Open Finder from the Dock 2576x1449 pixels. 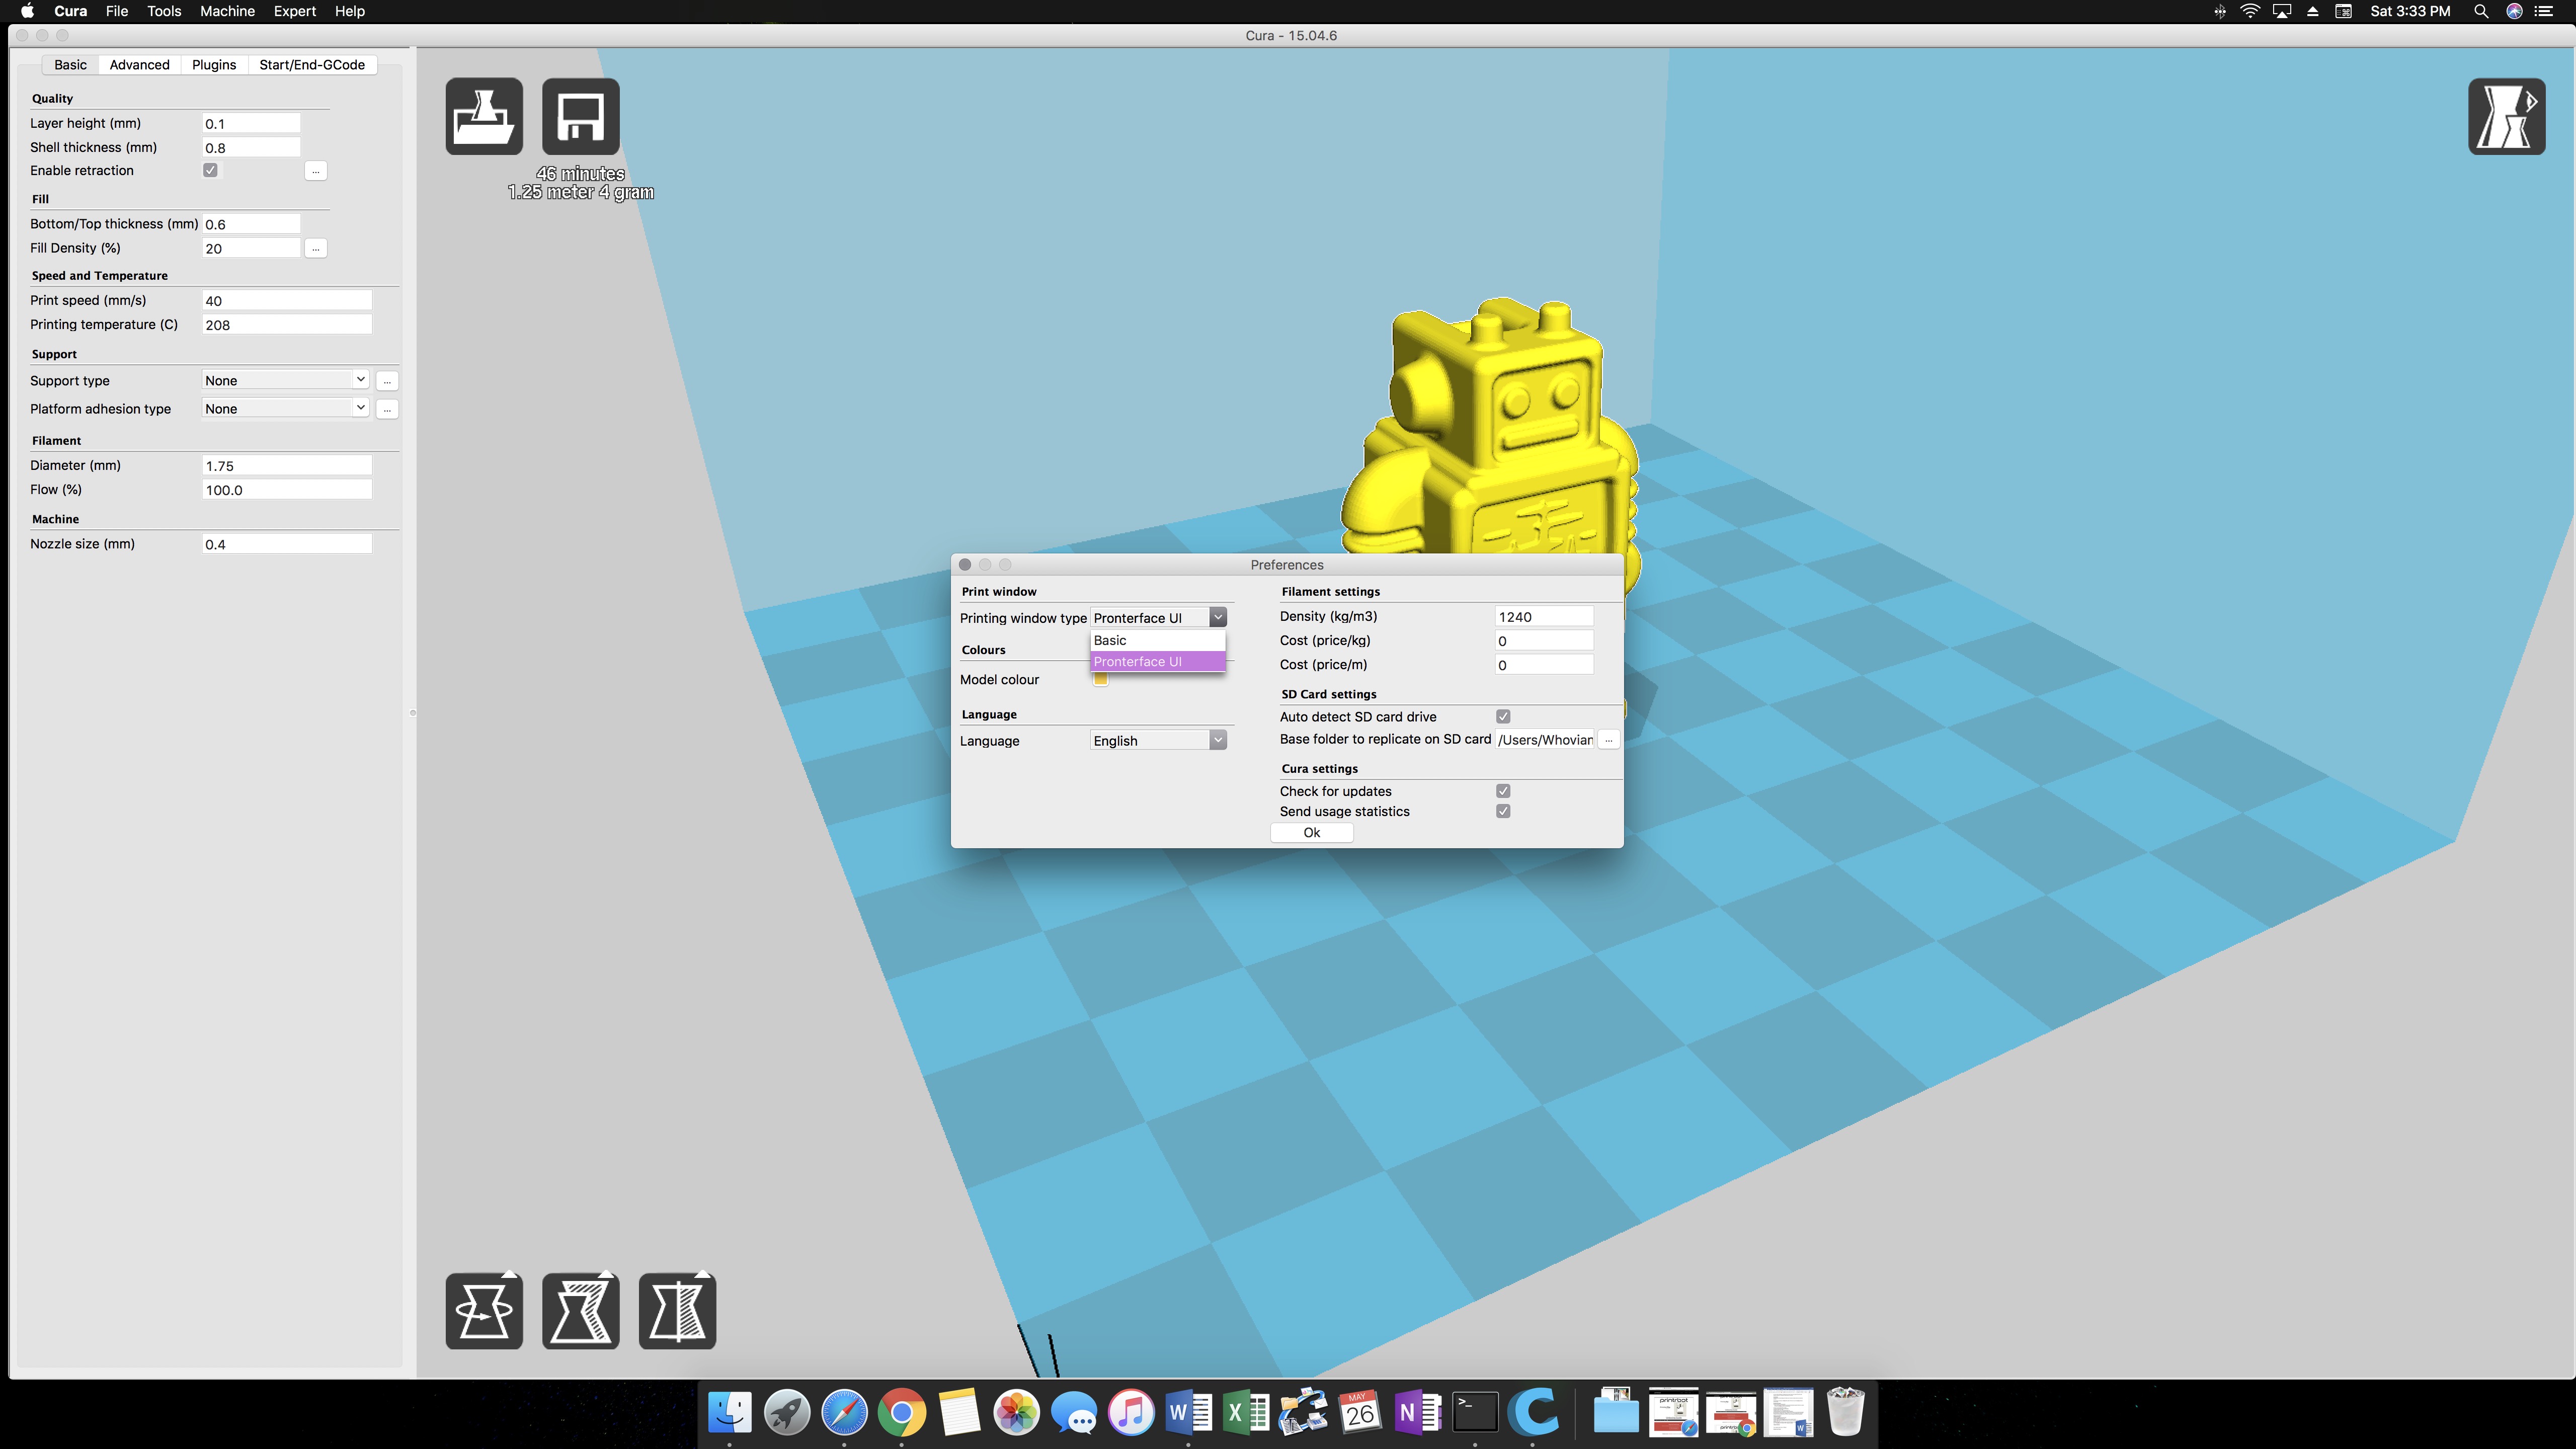tap(730, 1412)
